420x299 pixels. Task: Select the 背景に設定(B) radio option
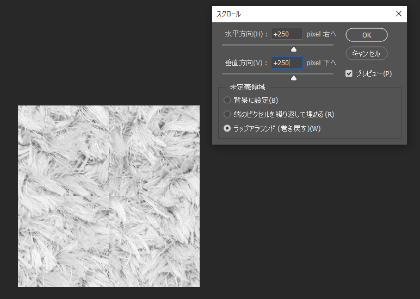click(x=227, y=100)
